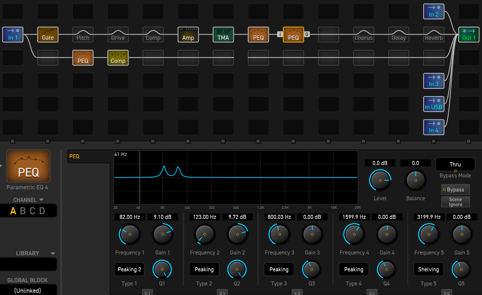Viewport: 482px width, 295px height.
Task: Select the Drive block
Action: coord(118,35)
